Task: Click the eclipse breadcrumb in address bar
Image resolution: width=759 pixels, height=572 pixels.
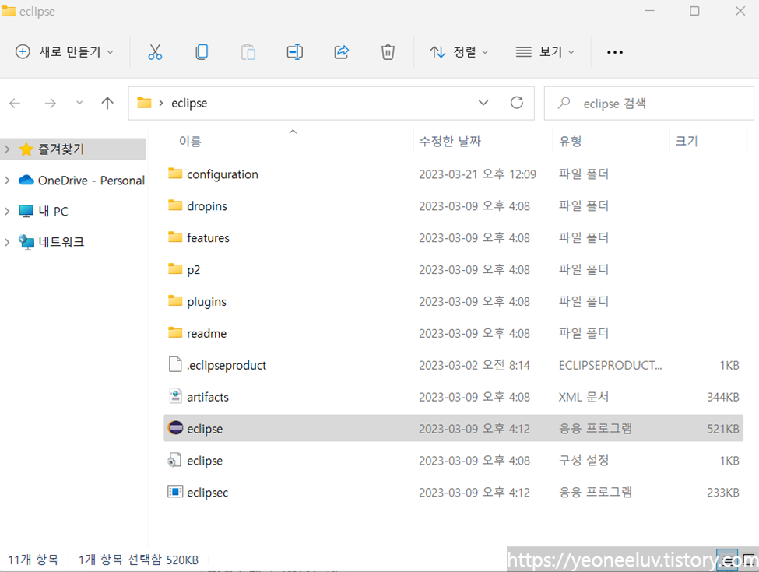Action: pos(189,103)
